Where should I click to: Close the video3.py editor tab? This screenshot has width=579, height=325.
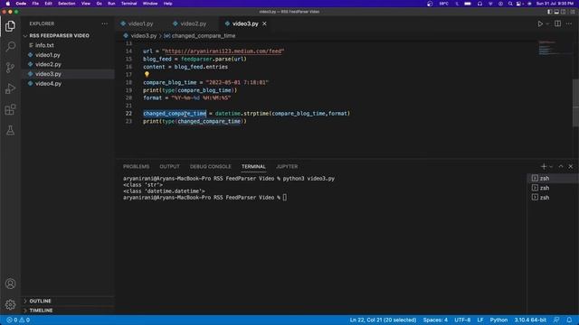point(264,23)
